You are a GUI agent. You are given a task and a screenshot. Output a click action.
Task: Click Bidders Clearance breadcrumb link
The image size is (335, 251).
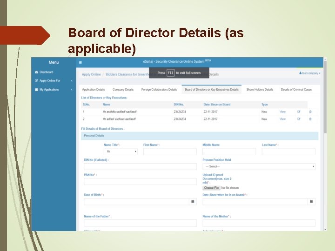click(x=127, y=74)
